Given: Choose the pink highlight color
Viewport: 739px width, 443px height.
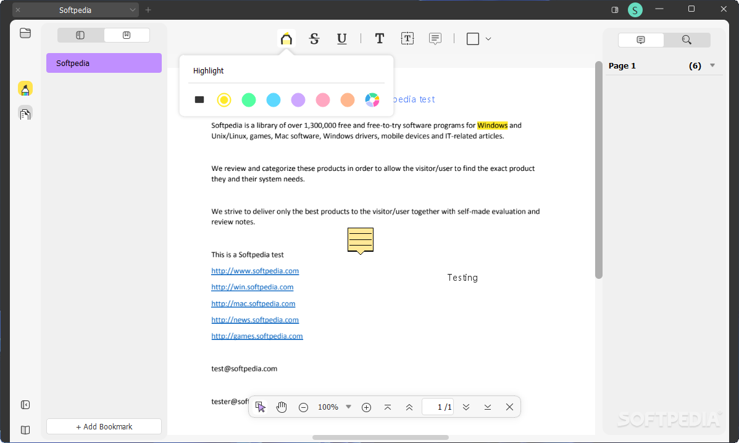Looking at the screenshot, I should click(x=323, y=100).
